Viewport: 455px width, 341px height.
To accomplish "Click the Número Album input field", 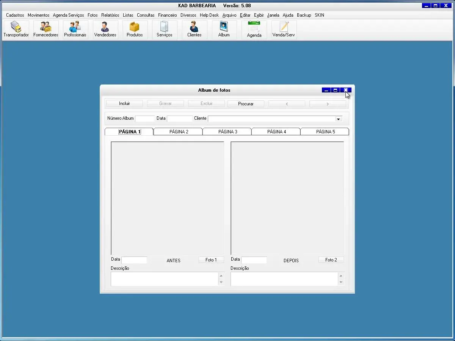I will (144, 119).
